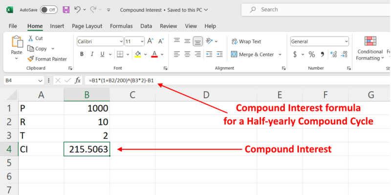Select the column D header

(206, 95)
